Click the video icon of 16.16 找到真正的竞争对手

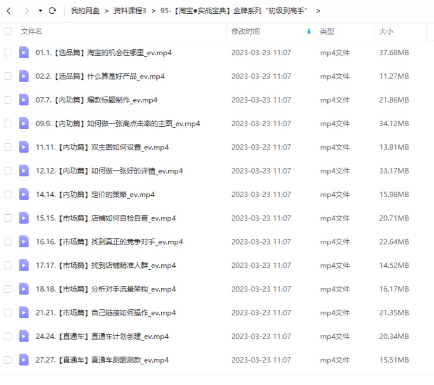[x=24, y=242]
